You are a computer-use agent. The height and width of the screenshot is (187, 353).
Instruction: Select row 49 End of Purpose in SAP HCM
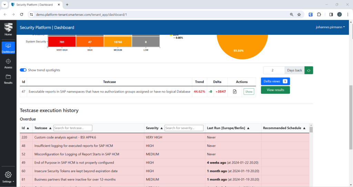coord(164,163)
